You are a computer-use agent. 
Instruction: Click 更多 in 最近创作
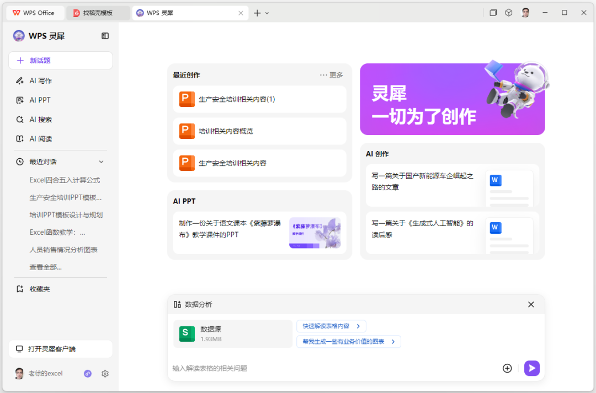(332, 75)
